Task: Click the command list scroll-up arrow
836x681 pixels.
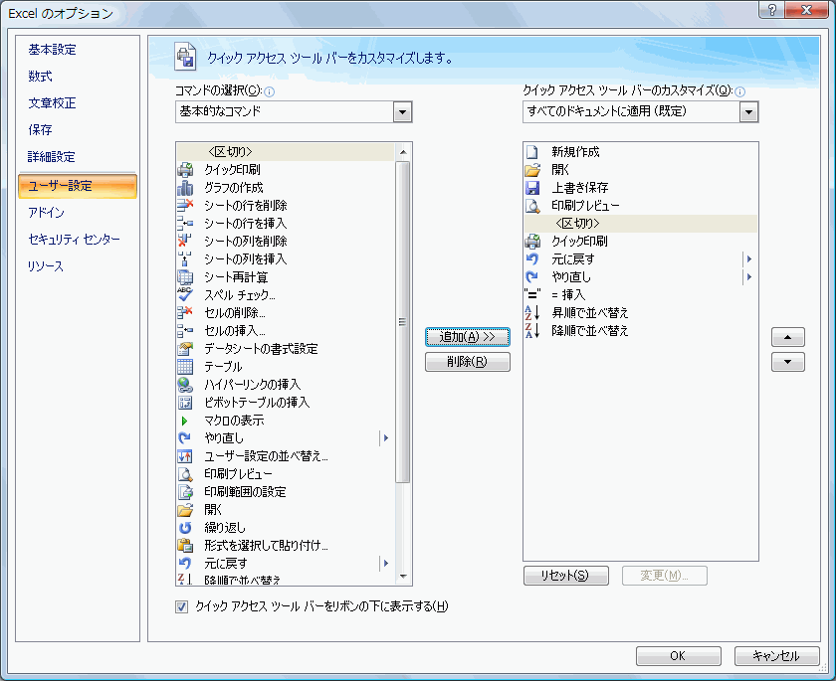Action: [x=403, y=152]
